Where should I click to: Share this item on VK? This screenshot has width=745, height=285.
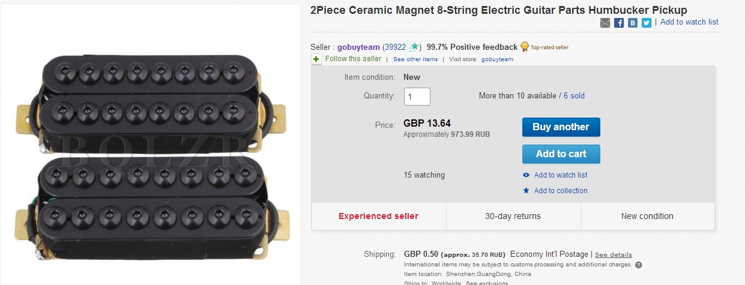(633, 23)
